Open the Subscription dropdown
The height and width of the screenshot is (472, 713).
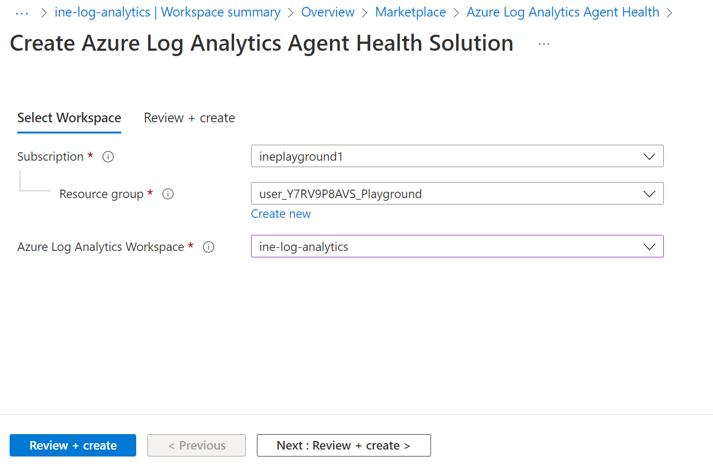tap(457, 156)
